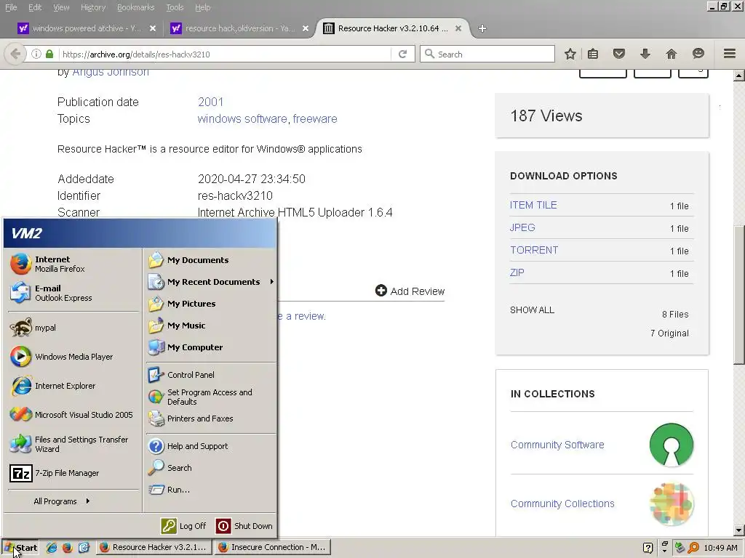The image size is (745, 558).
Task: Click SHOW ALL download files
Action: (532, 310)
